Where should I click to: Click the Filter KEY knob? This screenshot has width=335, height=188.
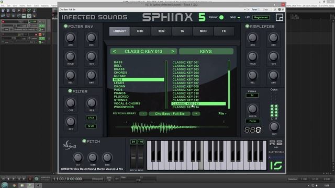71,122
